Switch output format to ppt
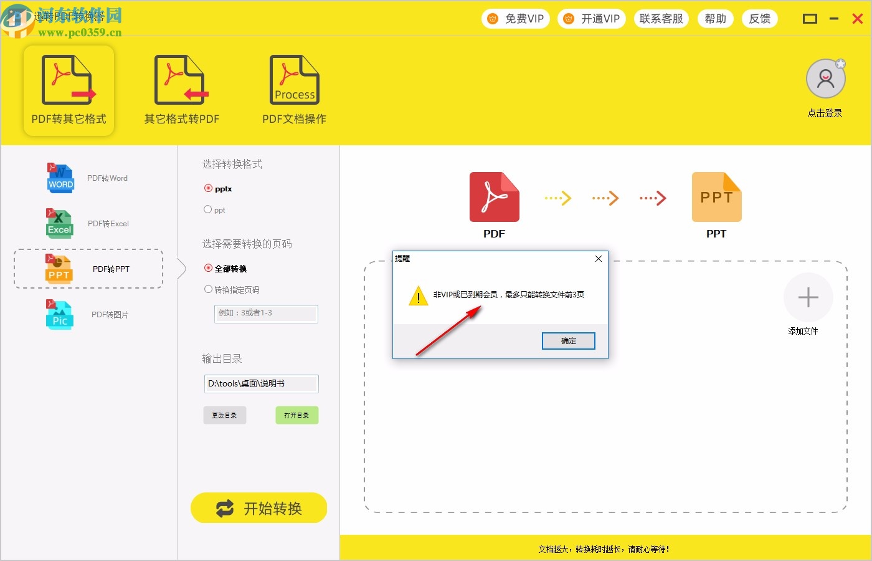The image size is (872, 561). 209,210
